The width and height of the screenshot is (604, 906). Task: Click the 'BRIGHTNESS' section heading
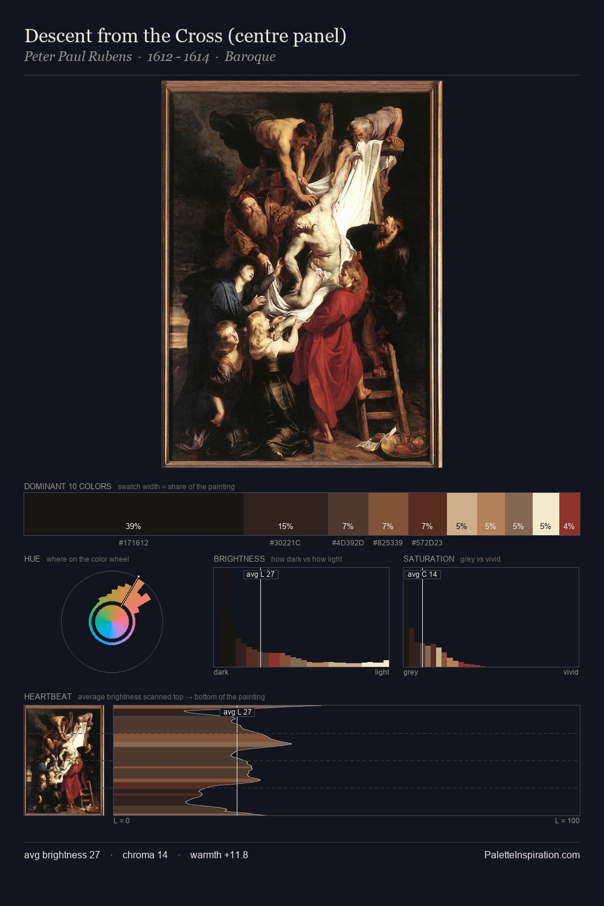coord(239,559)
